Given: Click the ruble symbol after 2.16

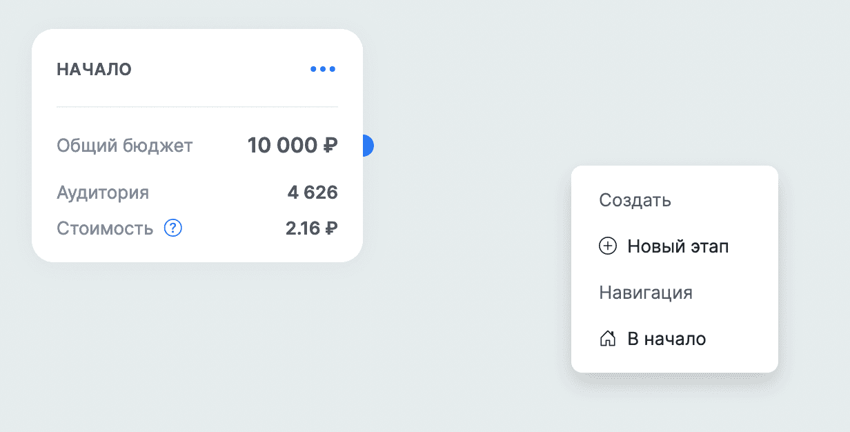Looking at the screenshot, I should pyautogui.click(x=331, y=228).
